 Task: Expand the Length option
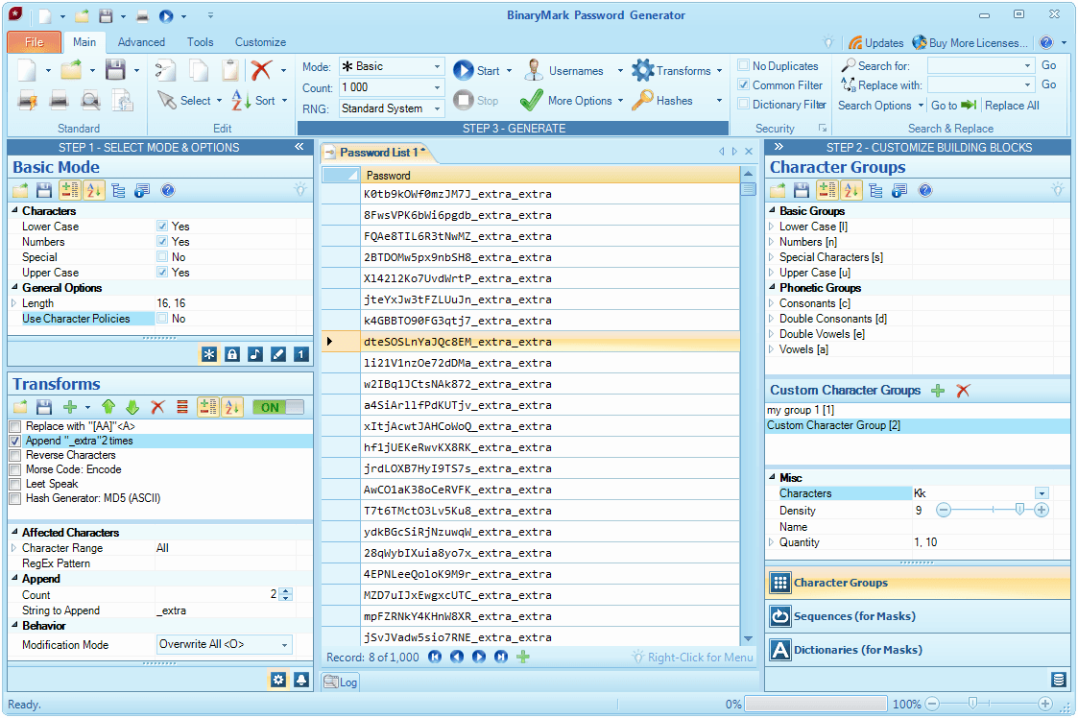[13, 302]
